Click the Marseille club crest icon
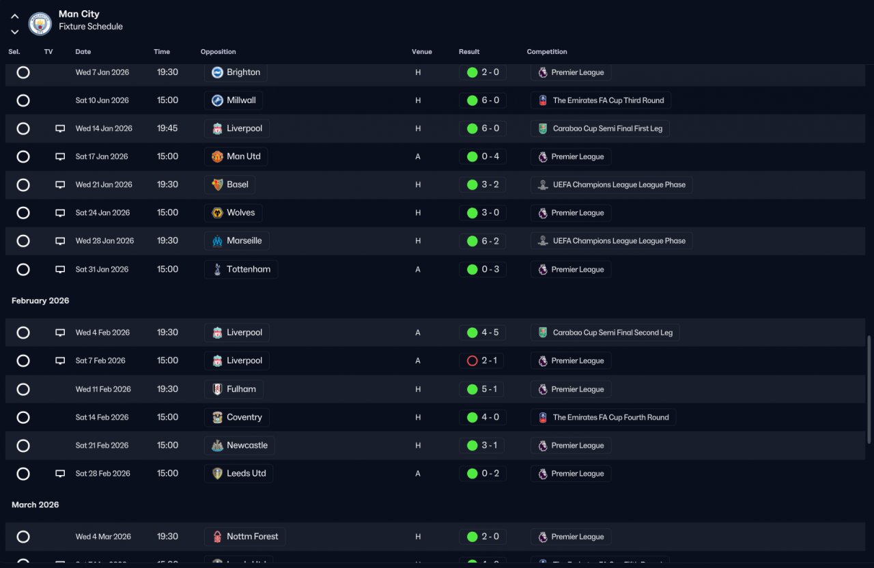874x568 pixels. pos(217,241)
